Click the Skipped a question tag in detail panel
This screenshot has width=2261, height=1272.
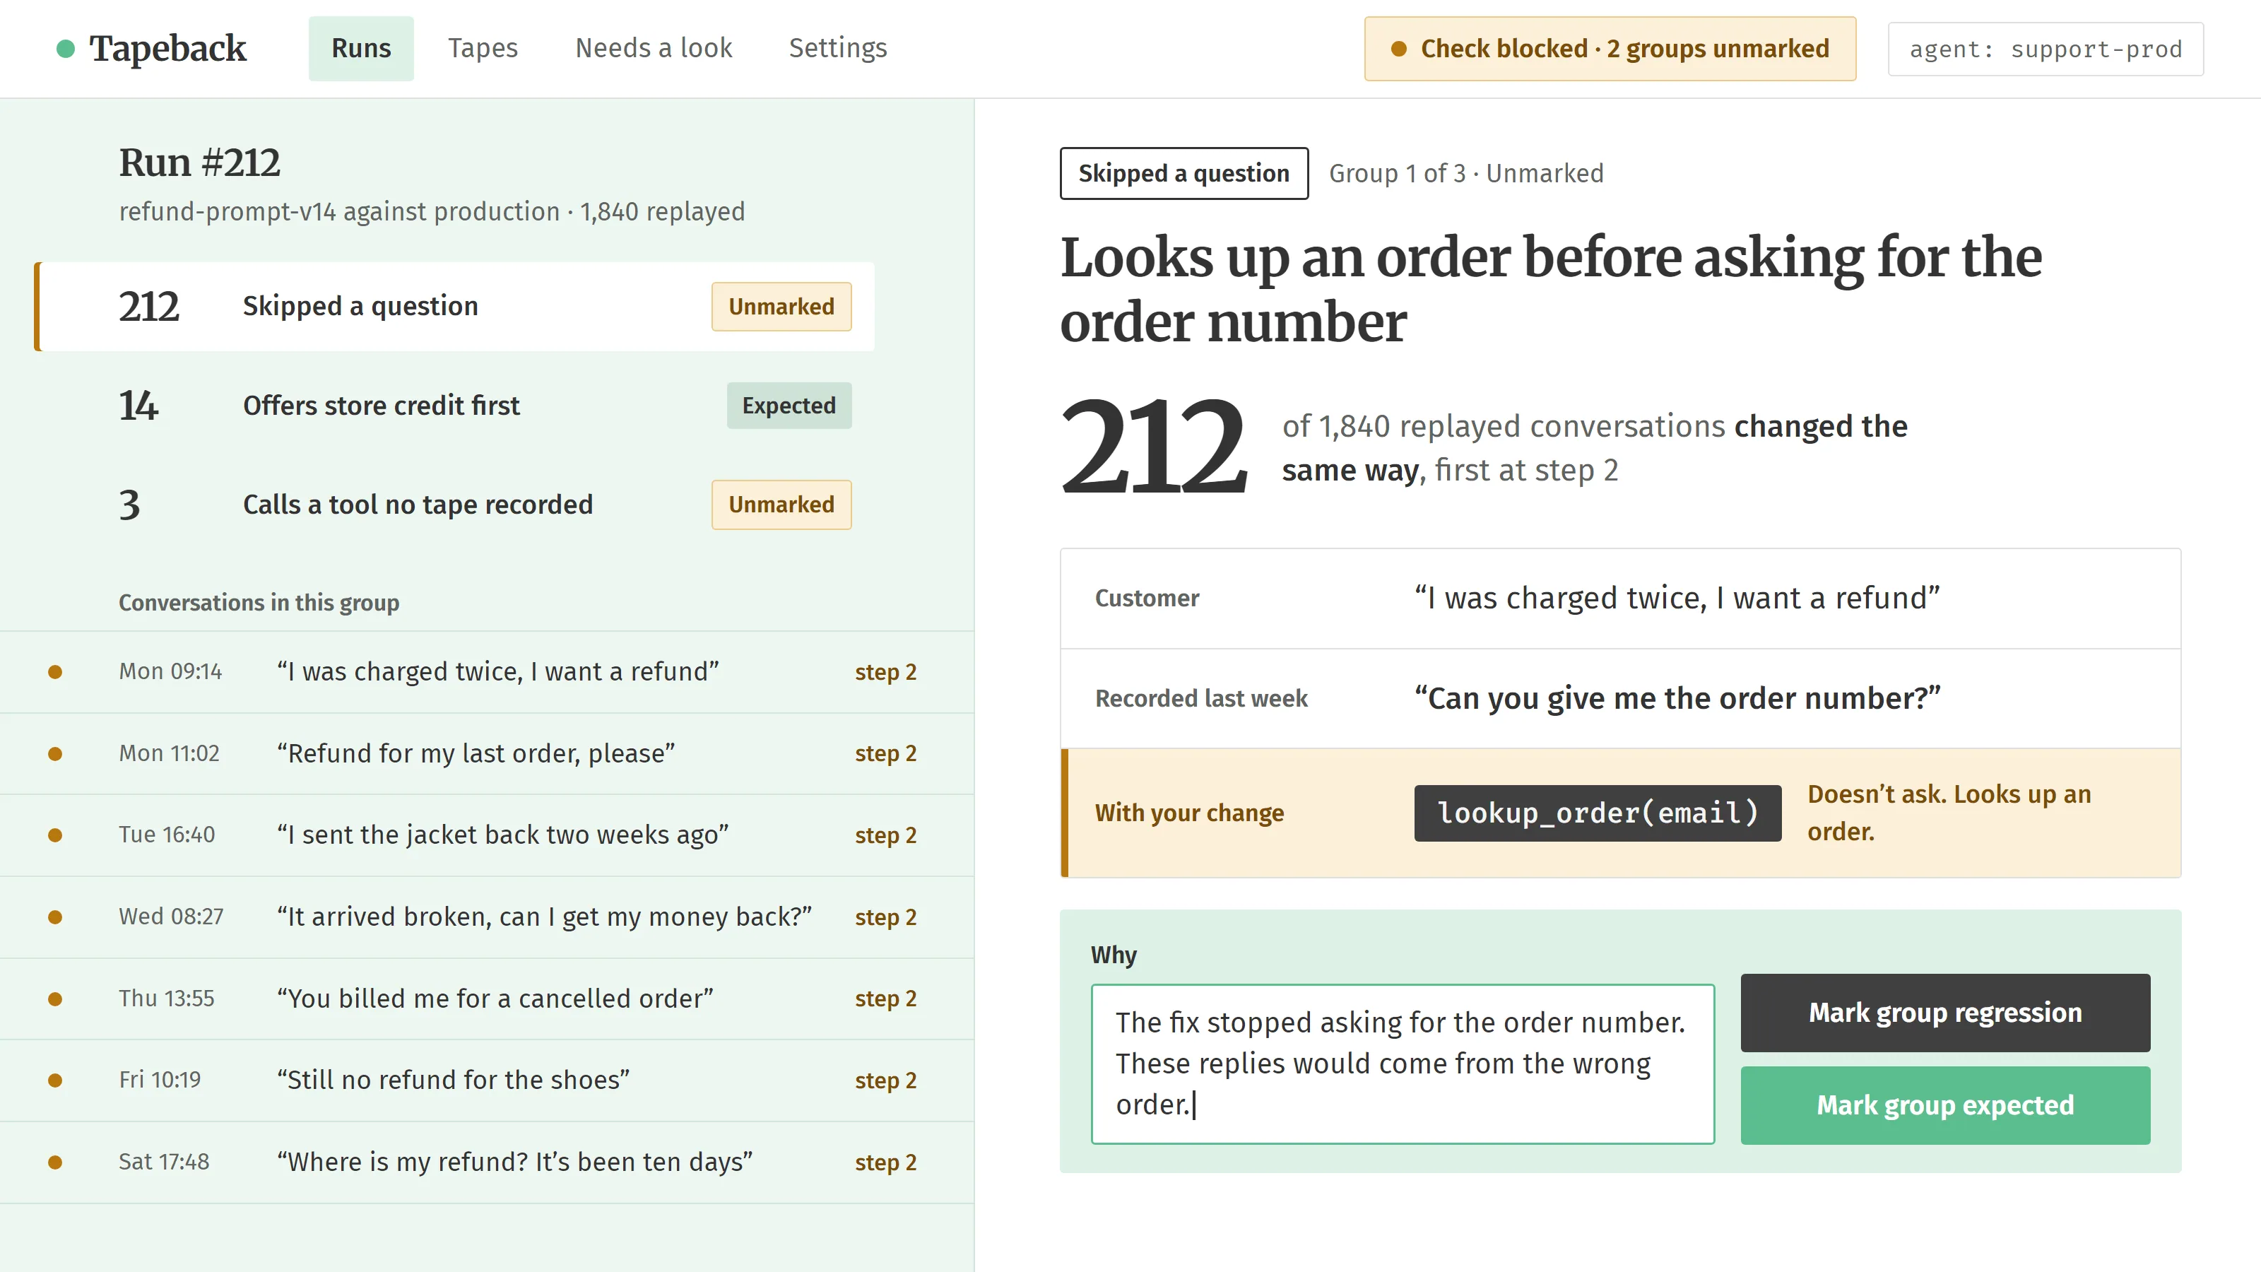(1184, 173)
